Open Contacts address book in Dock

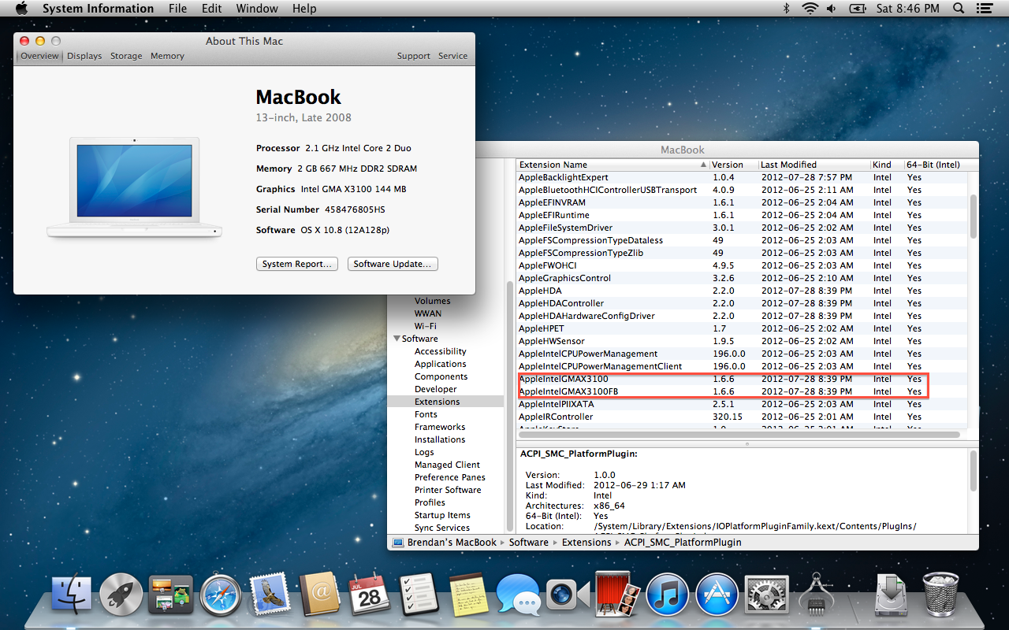[x=319, y=595]
